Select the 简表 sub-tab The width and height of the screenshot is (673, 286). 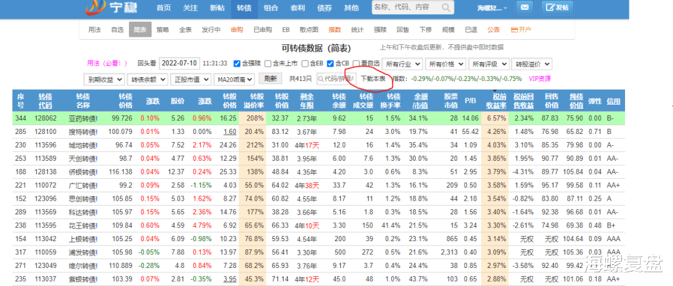point(140,30)
